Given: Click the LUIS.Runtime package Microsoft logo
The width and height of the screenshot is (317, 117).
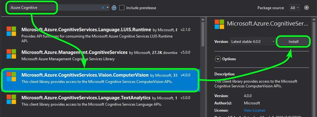Looking at the screenshot, I should click(11, 31).
